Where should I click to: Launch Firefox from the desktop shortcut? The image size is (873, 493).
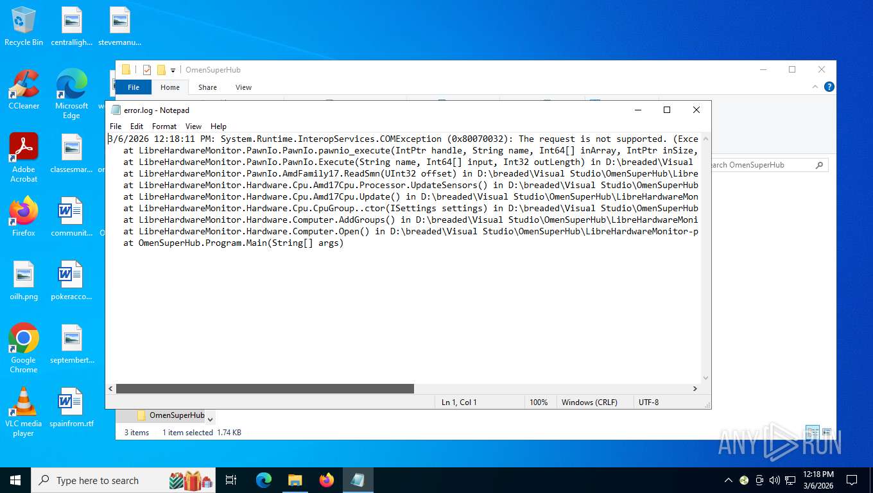pos(24,217)
